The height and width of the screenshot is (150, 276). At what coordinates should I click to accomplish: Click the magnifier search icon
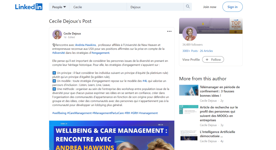(188, 7)
